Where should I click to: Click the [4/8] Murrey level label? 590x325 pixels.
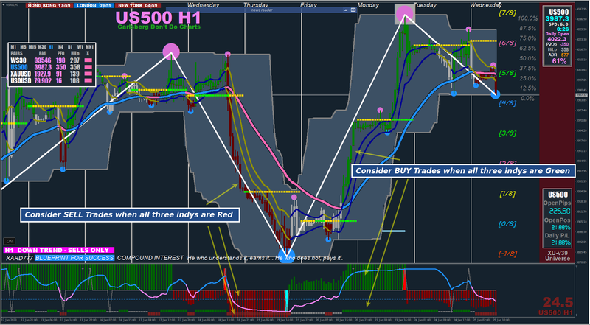[507, 103]
